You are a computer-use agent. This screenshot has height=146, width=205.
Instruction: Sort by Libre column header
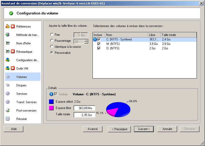(x=154, y=35)
